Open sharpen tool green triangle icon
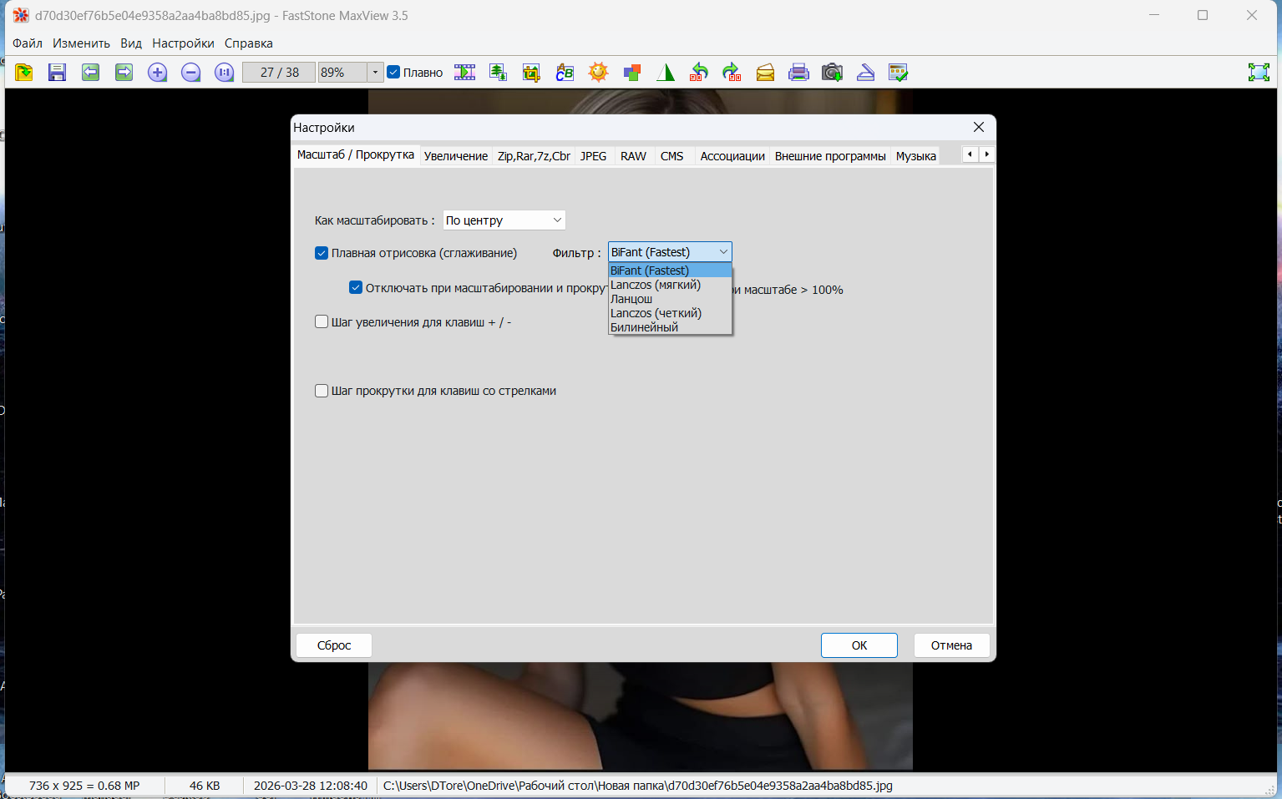The height and width of the screenshot is (799, 1282). (665, 73)
